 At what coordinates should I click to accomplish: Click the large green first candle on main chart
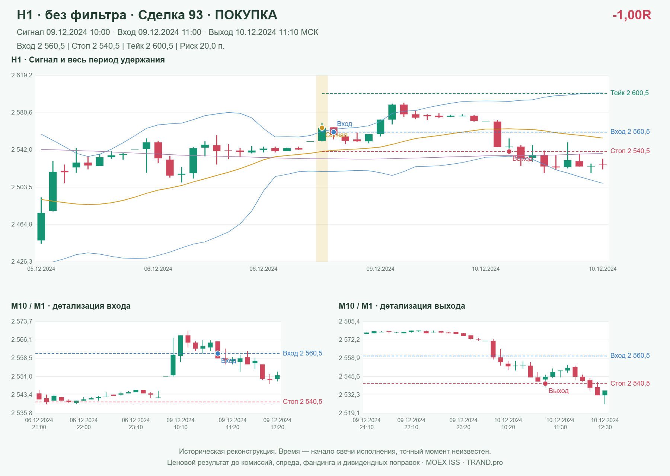click(41, 226)
